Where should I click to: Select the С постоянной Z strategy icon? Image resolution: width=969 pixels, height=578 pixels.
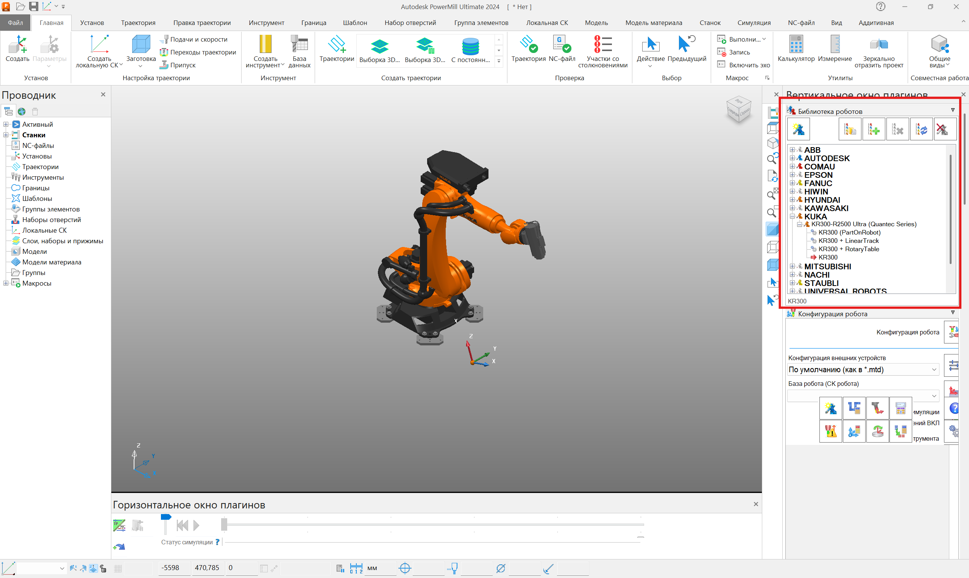(x=470, y=50)
